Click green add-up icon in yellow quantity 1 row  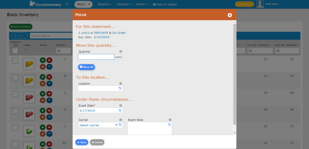pos(43,60)
